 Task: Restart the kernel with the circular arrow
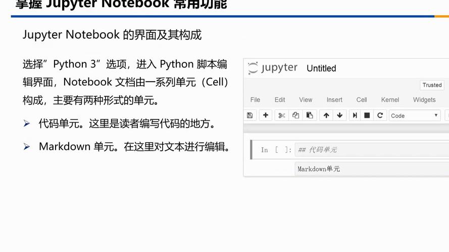(x=380, y=115)
